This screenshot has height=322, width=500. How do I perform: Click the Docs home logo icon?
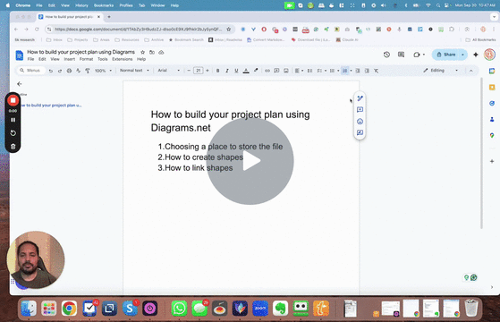point(19,55)
